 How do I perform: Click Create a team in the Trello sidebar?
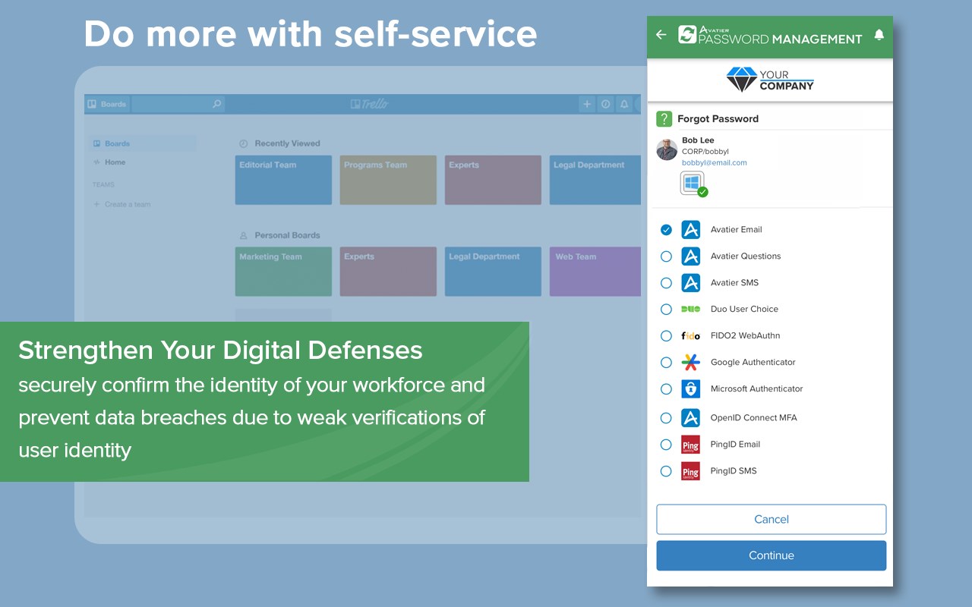tap(121, 204)
